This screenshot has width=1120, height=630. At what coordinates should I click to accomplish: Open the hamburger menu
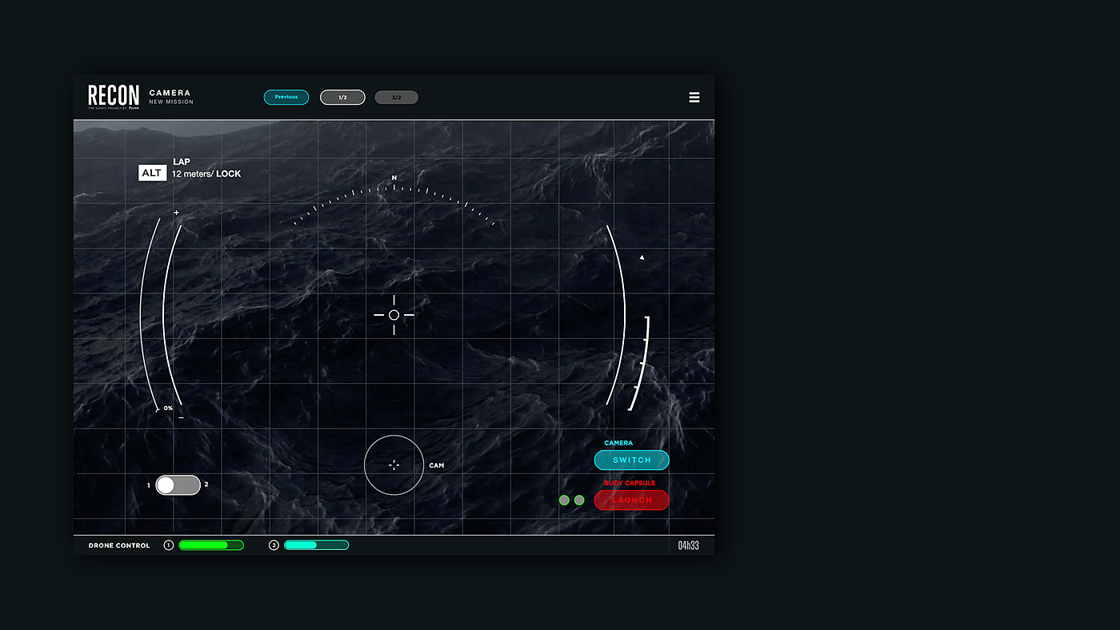pos(694,98)
